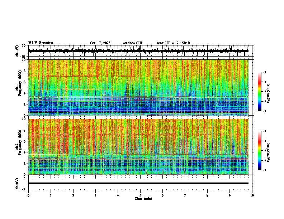This screenshot has height=219, width=284.
Task: Click the ch.2 "Frequency (kHz)" axis label
Action: click(x=20, y=142)
